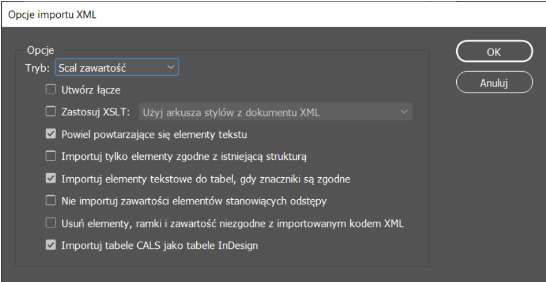This screenshot has height=282, width=546.
Task: Enable the Utwórz łącze checkbox
Action: point(51,90)
